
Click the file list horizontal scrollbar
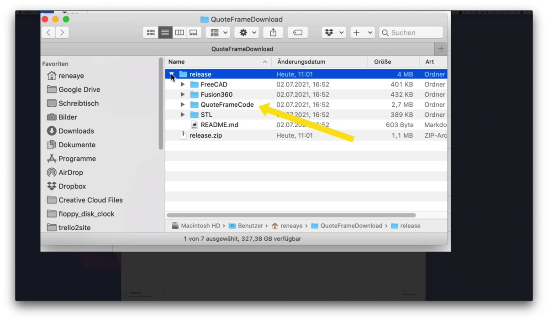[x=291, y=215]
